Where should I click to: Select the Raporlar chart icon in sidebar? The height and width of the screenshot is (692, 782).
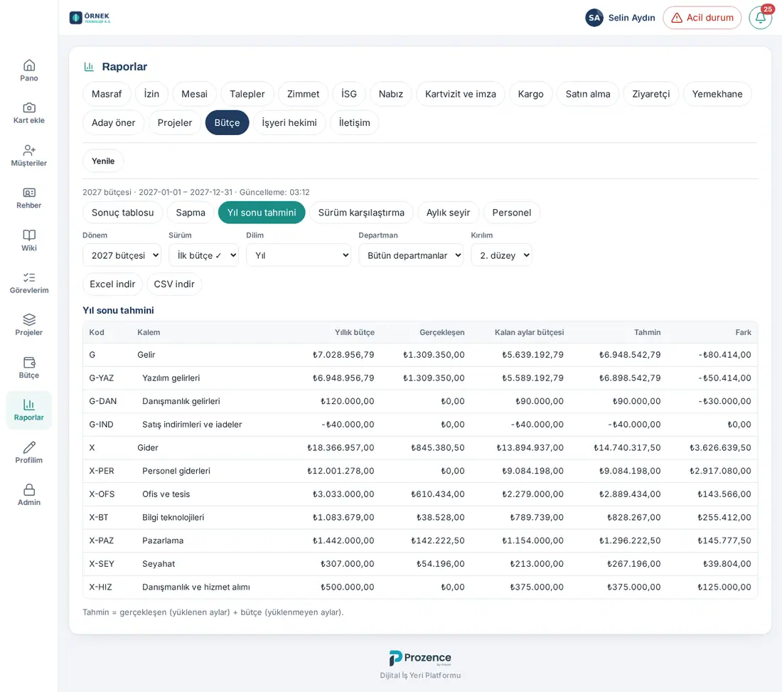[x=29, y=405]
